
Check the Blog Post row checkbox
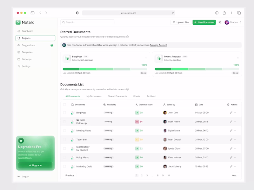[64, 113]
